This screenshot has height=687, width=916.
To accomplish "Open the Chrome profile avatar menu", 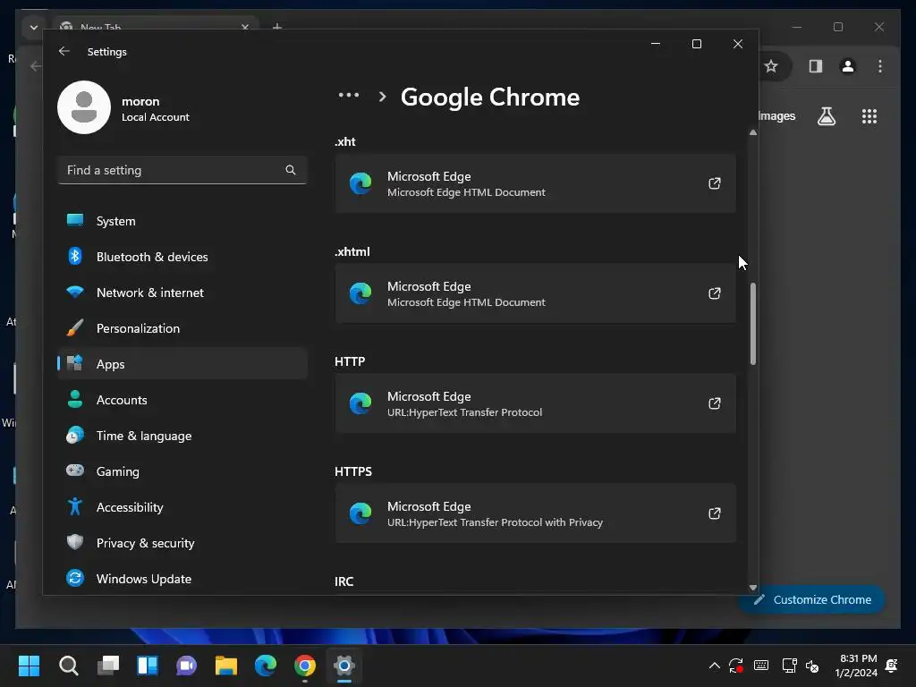I will (x=848, y=66).
